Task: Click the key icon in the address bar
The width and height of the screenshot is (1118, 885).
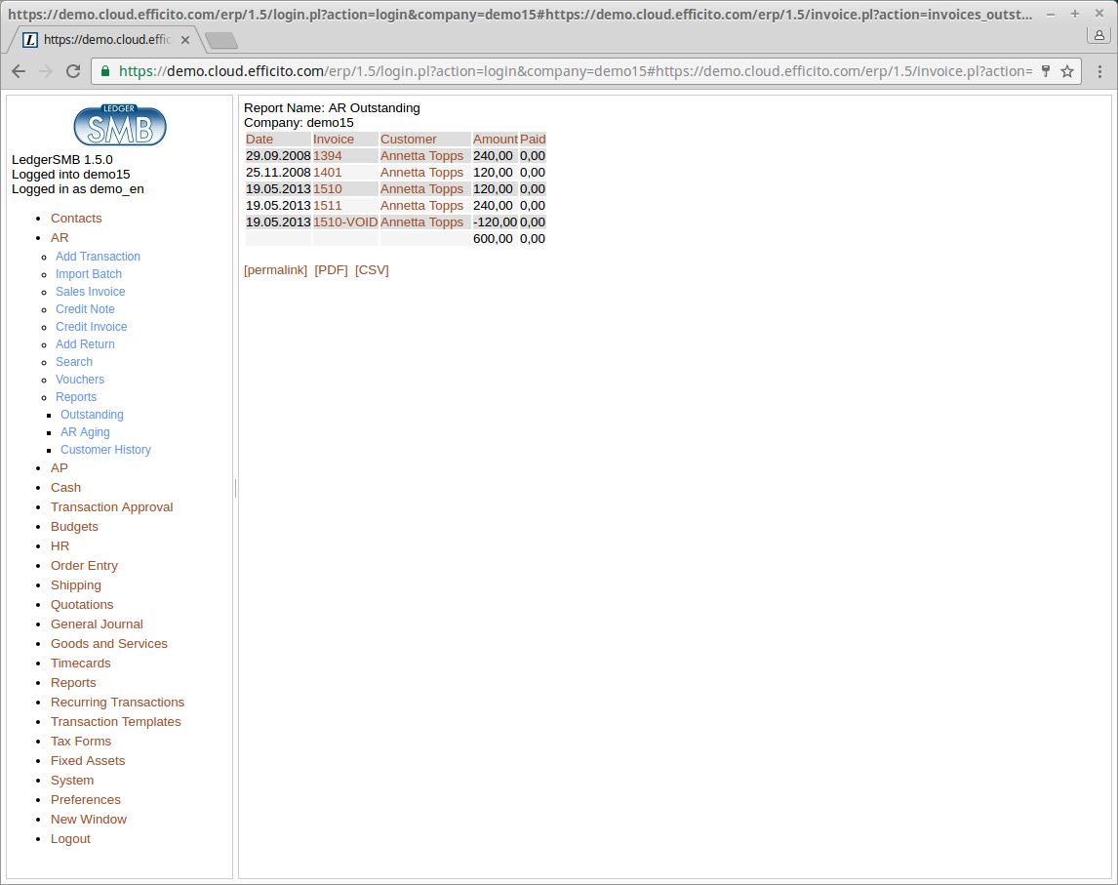Action: pyautogui.click(x=1046, y=71)
